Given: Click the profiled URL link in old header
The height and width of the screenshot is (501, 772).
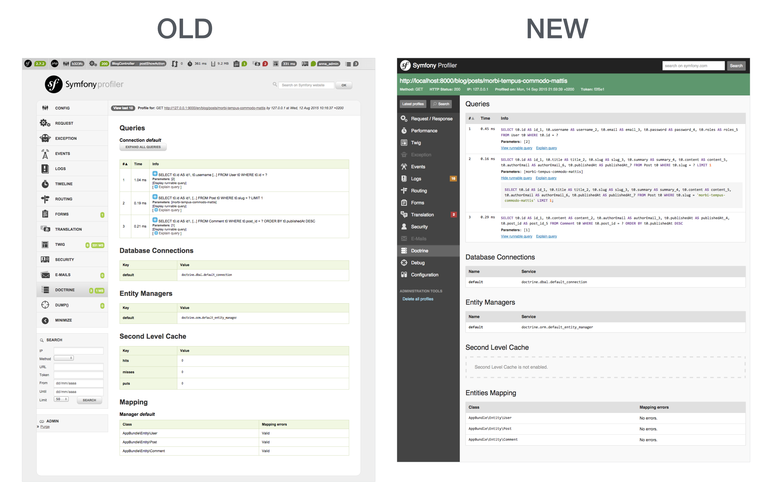Looking at the screenshot, I should coord(214,108).
